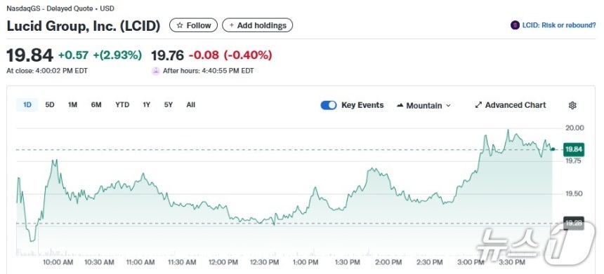Click the Mountain chart type icon
604x274 pixels.
pyautogui.click(x=400, y=105)
